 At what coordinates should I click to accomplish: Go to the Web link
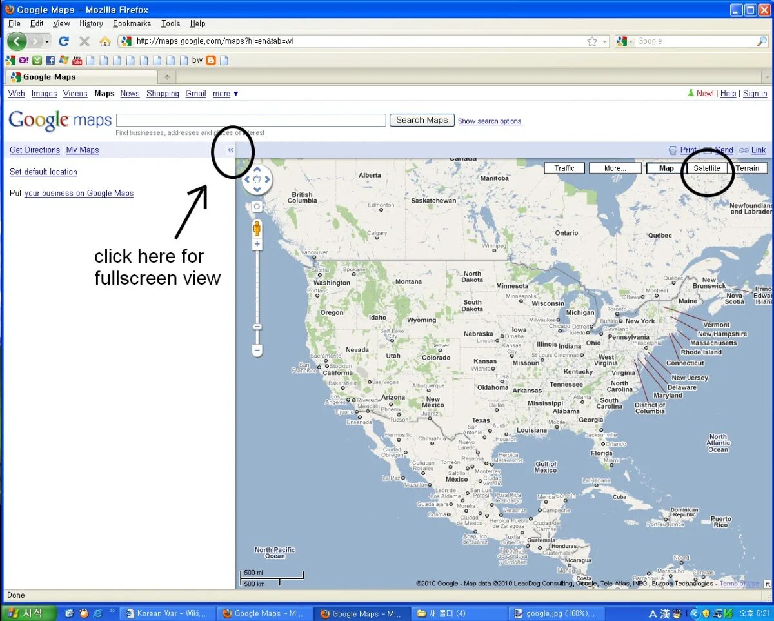[17, 94]
